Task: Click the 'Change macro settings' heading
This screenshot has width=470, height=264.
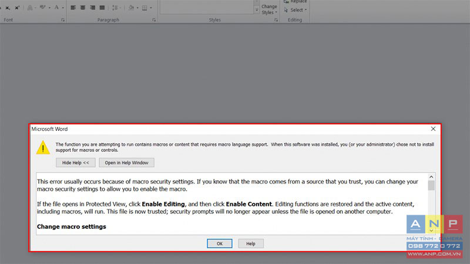Action: (71, 226)
